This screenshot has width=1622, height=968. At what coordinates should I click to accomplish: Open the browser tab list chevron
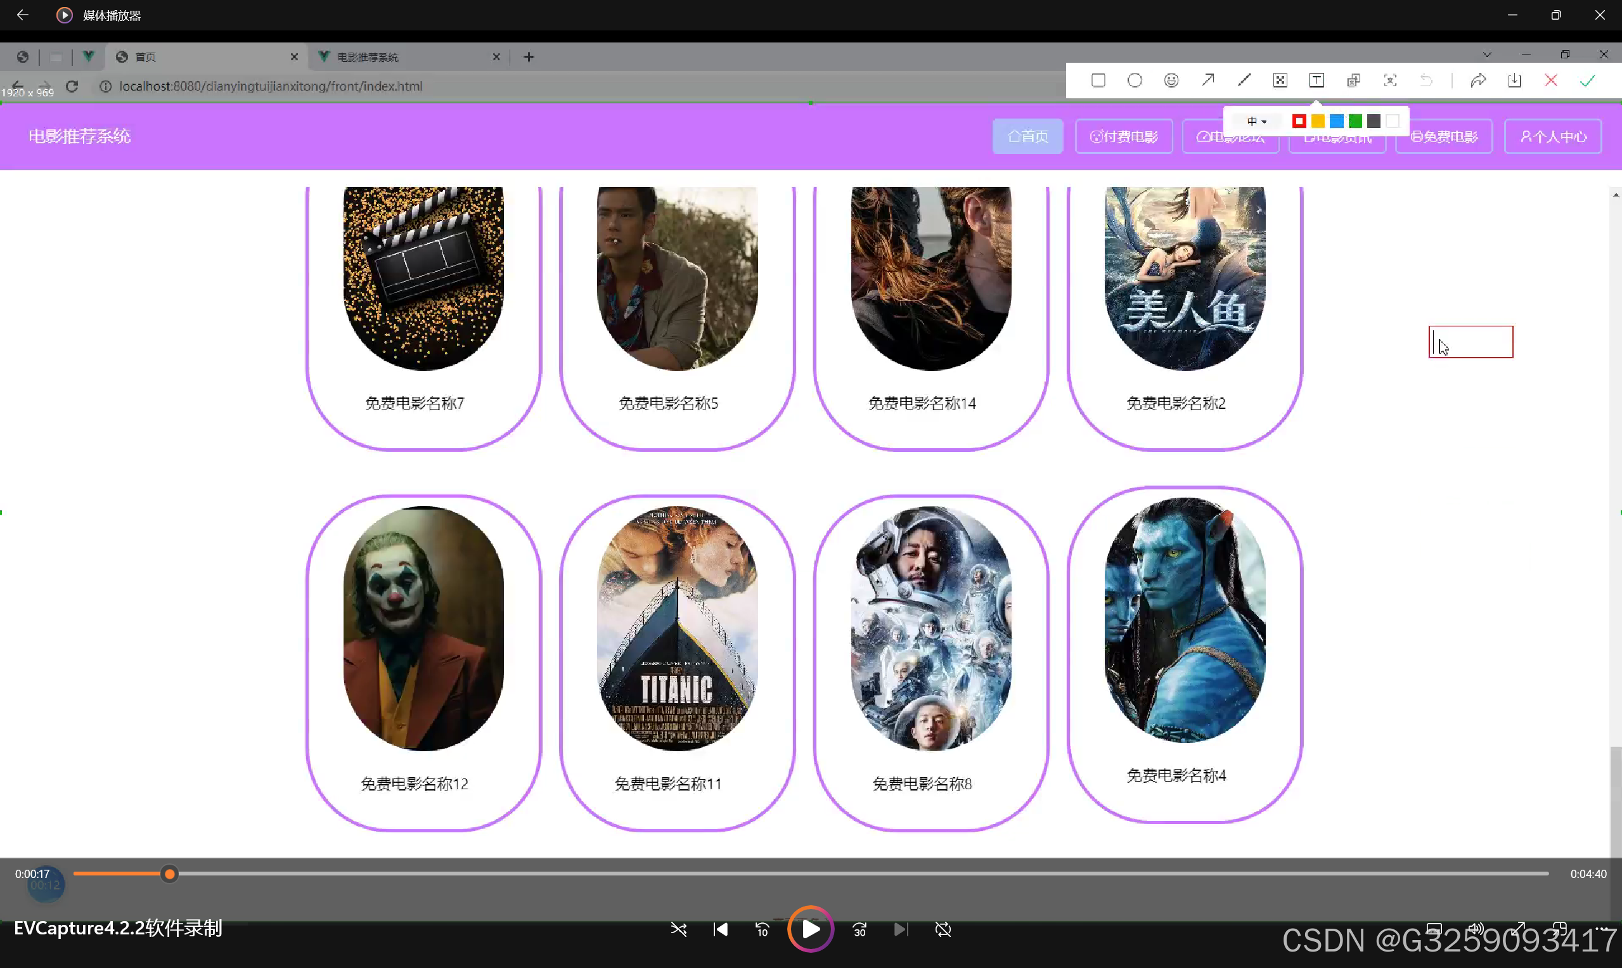tap(1487, 55)
